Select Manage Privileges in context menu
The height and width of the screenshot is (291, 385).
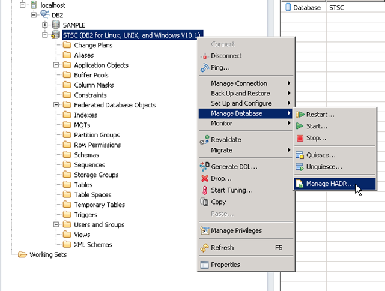(x=236, y=230)
